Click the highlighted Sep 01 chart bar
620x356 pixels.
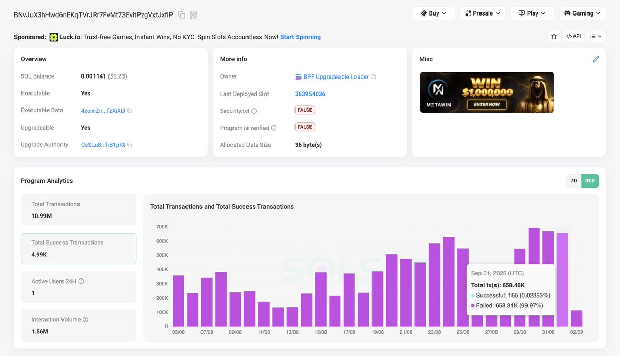[x=562, y=280]
